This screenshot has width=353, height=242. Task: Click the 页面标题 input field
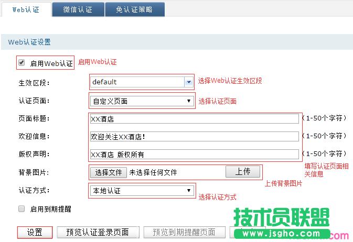tap(194, 119)
